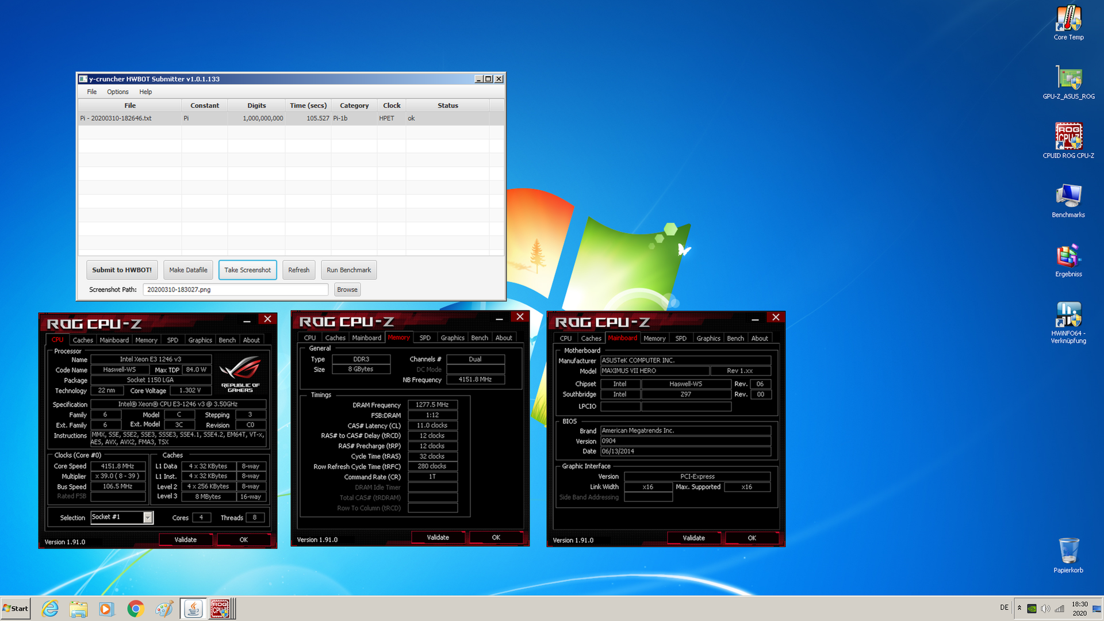The width and height of the screenshot is (1104, 621).
Task: Launch Internet Explorer from taskbar
Action: pyautogui.click(x=50, y=608)
